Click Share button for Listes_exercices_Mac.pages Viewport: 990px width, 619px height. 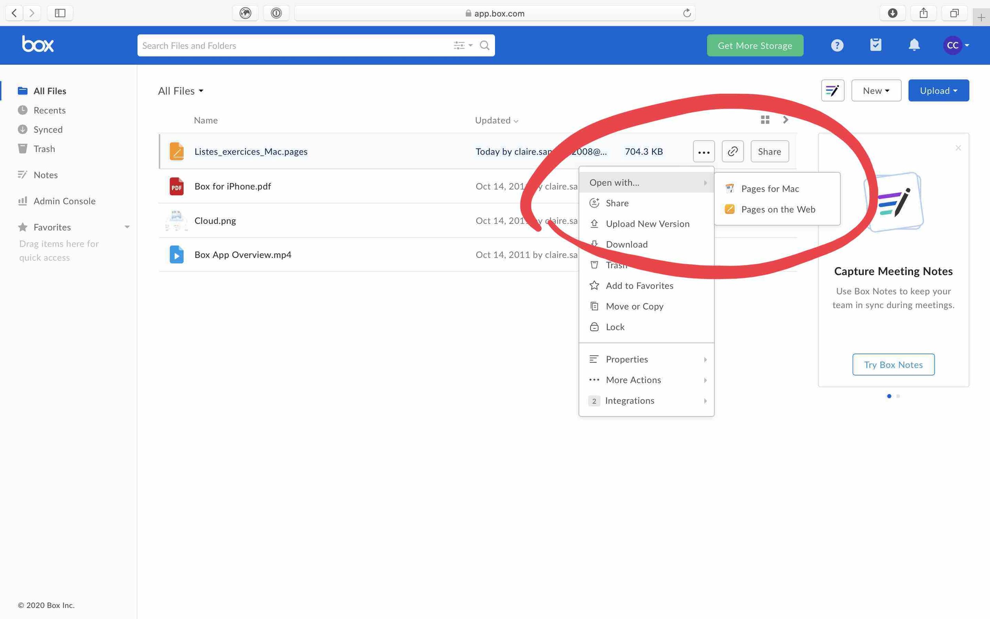click(x=769, y=151)
